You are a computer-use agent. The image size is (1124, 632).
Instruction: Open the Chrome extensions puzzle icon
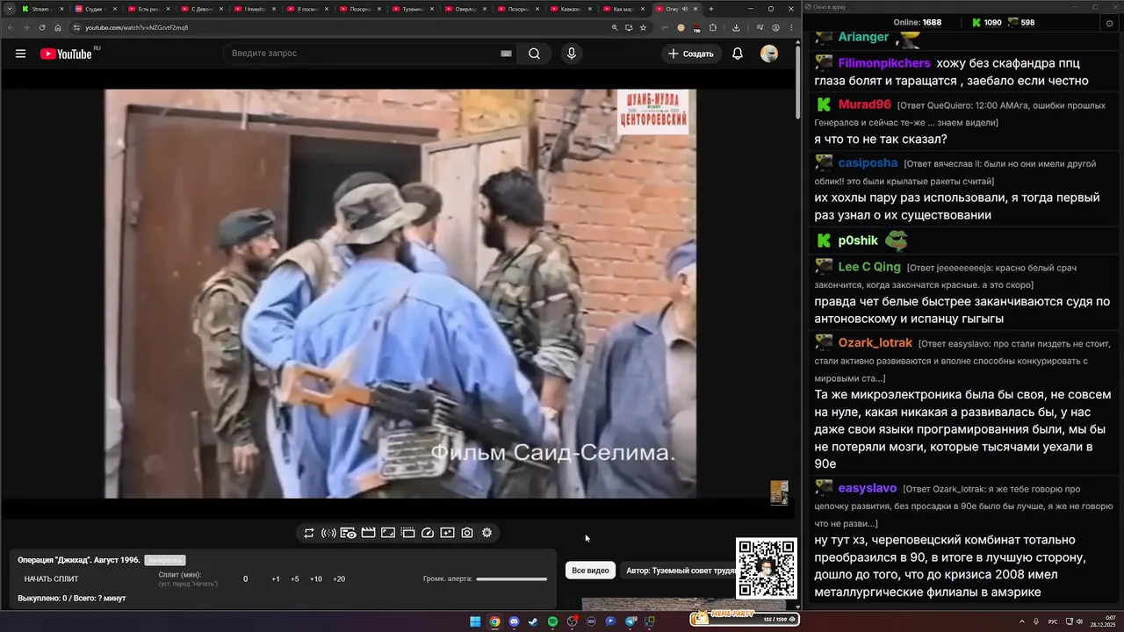(713, 27)
